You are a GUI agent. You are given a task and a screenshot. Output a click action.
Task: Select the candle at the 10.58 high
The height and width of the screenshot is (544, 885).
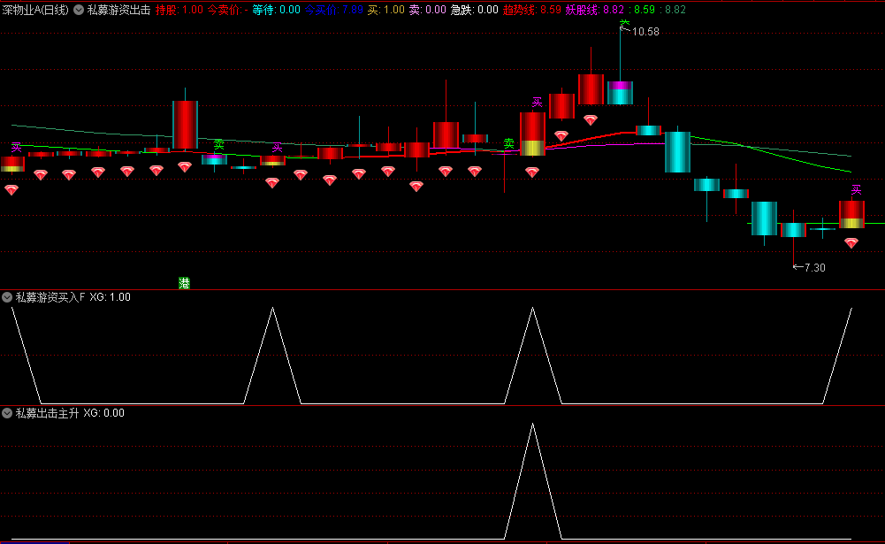click(x=620, y=93)
